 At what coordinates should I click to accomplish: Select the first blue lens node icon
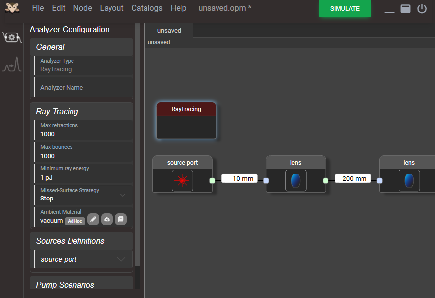[296, 181]
